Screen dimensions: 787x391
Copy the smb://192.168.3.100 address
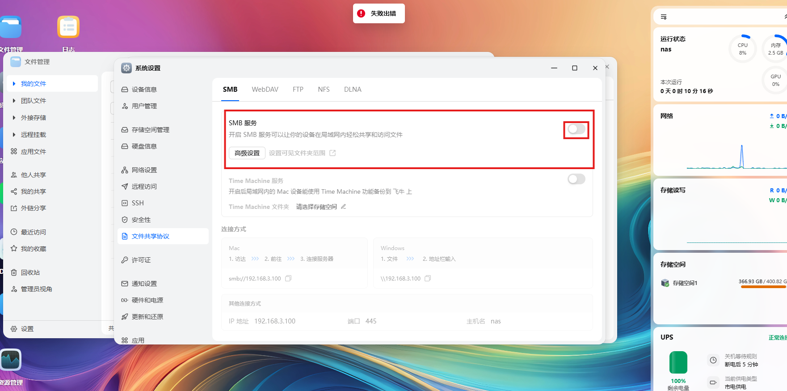[288, 278]
